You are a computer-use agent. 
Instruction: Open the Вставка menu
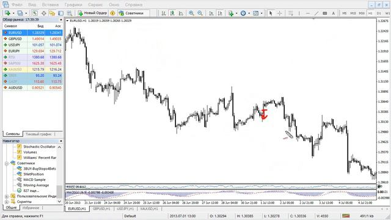click(x=50, y=5)
